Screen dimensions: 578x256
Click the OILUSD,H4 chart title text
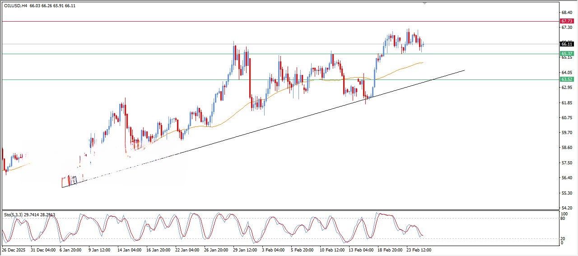click(x=16, y=6)
